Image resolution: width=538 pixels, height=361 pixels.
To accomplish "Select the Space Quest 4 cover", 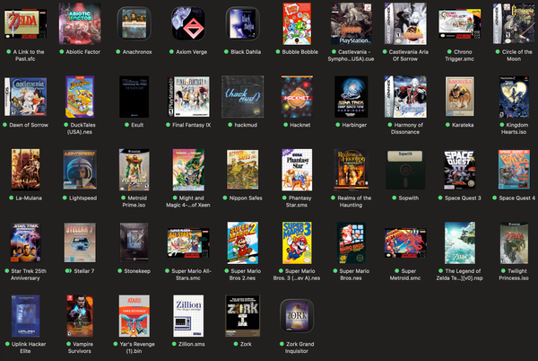I will [514, 170].
